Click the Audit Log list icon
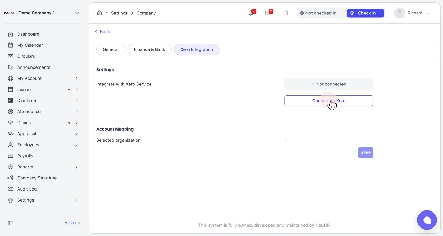 (10, 189)
